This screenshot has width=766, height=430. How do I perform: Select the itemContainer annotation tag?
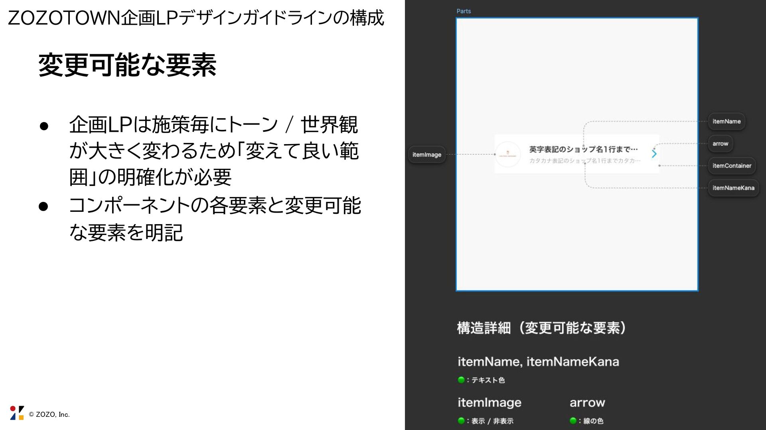click(732, 166)
